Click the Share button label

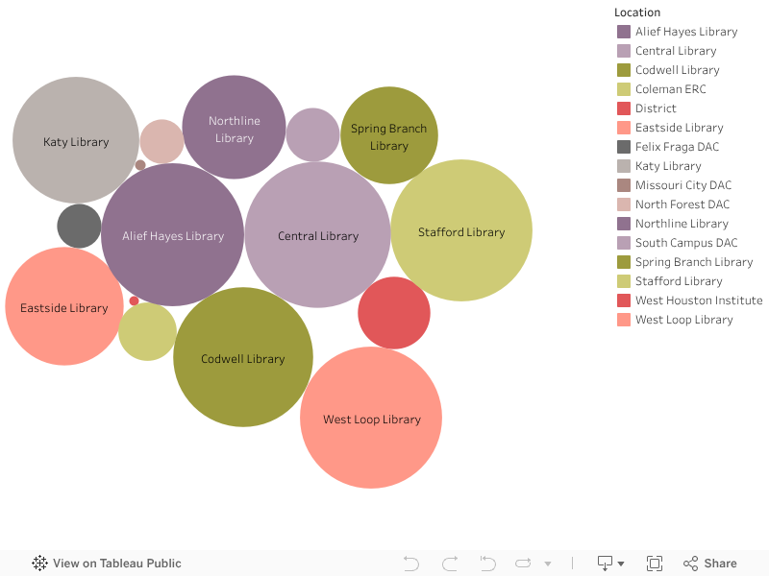pyautogui.click(x=720, y=564)
